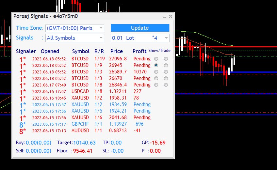This screenshot has height=170, width=277.
Task: Click price 1.32211 for USDCAD
Action: pos(118,91)
